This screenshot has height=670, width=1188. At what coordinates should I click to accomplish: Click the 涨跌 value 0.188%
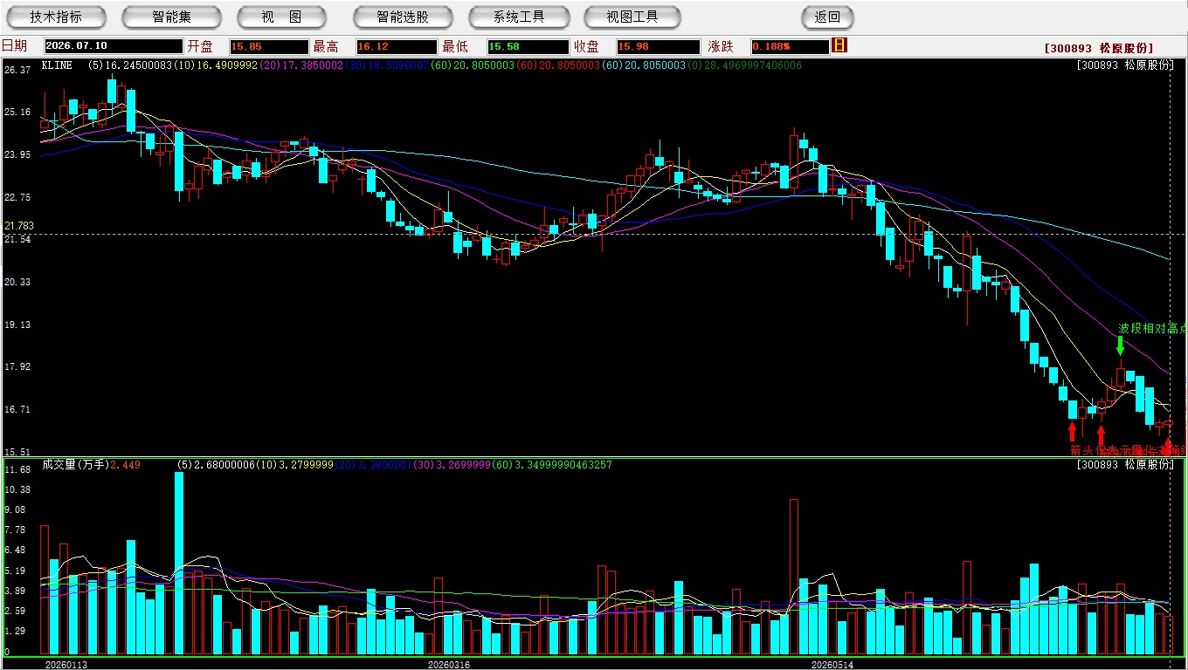pyautogui.click(x=790, y=46)
